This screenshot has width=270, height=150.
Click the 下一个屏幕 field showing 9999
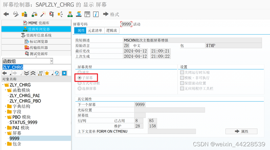[x=140, y=104]
